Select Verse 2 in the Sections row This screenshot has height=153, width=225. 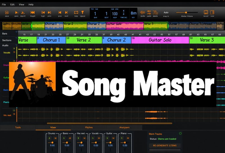84,40
